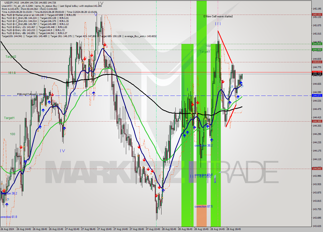
Task: Click the '28 Aug 02:45' time label
Action: click(x=169, y=229)
